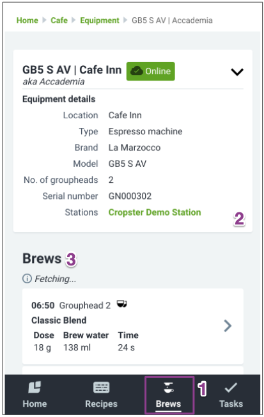Click the double cup icon next to Grouphead 2
264x417 pixels.
point(122,304)
